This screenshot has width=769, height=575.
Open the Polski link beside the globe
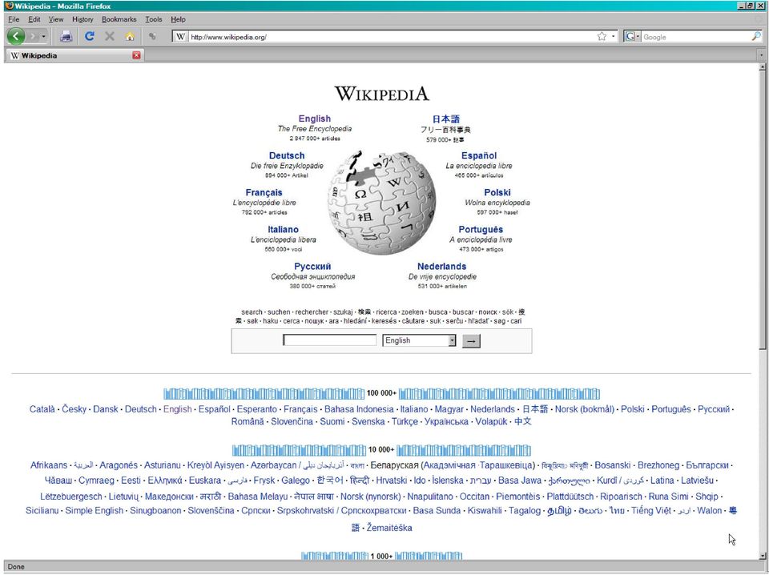[x=497, y=193]
